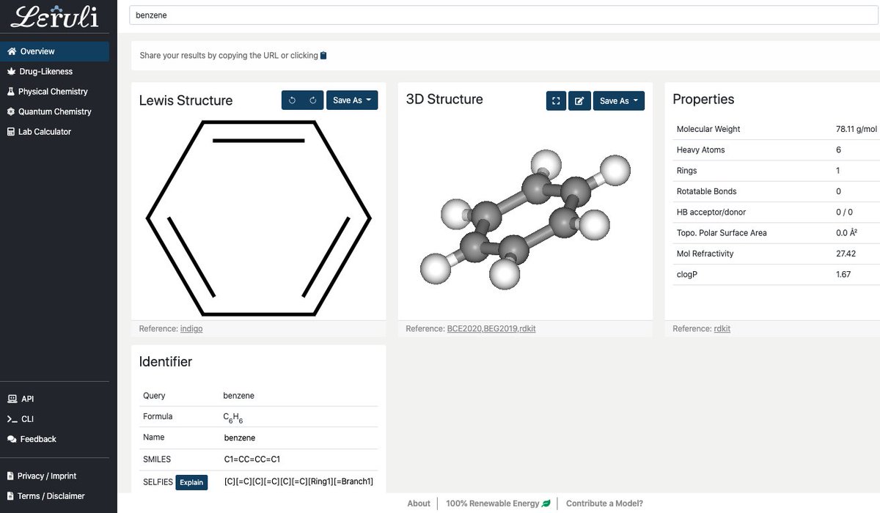Screen dimensions: 880x513
Task: Select the clogP value 1.67
Action: [x=845, y=275]
